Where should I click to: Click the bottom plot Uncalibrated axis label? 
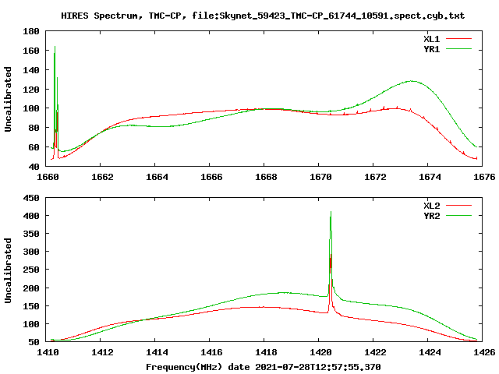[8, 270]
